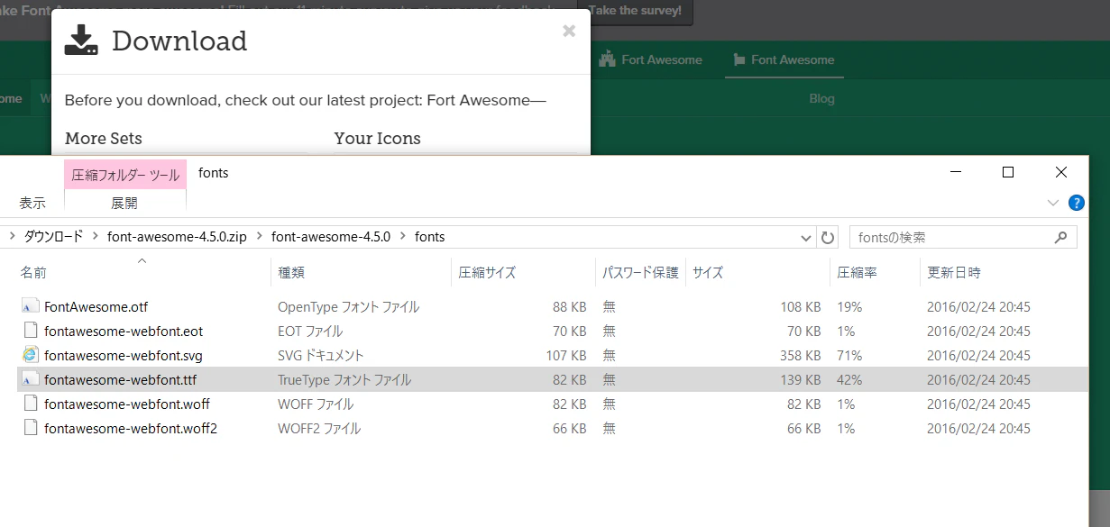The height and width of the screenshot is (527, 1110).
Task: Select the fontawesome-webfont.svg document icon
Action: 31,355
